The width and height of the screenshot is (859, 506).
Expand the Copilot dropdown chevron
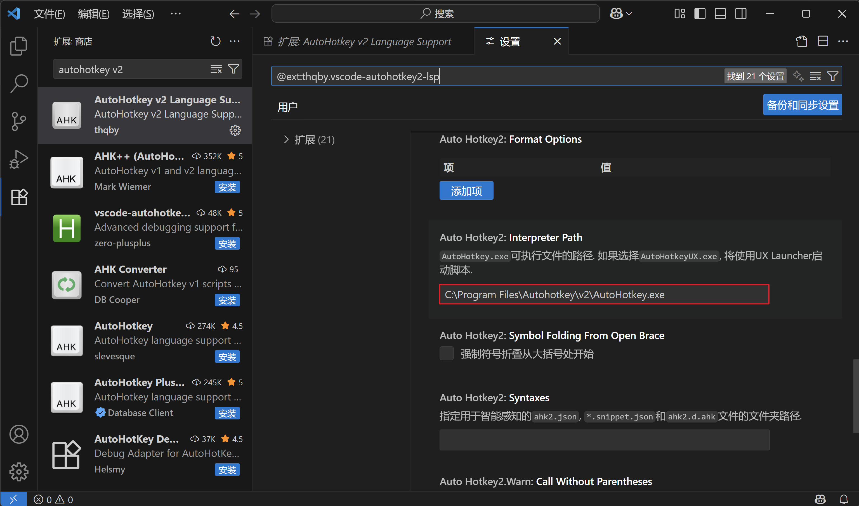click(x=629, y=14)
